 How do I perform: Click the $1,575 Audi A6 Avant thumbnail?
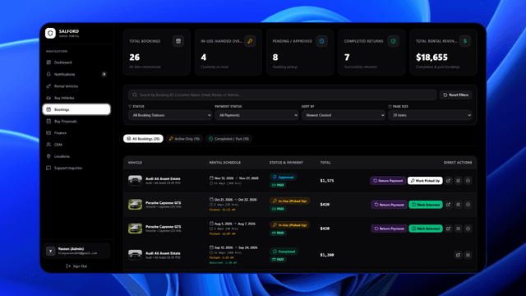coord(135,181)
